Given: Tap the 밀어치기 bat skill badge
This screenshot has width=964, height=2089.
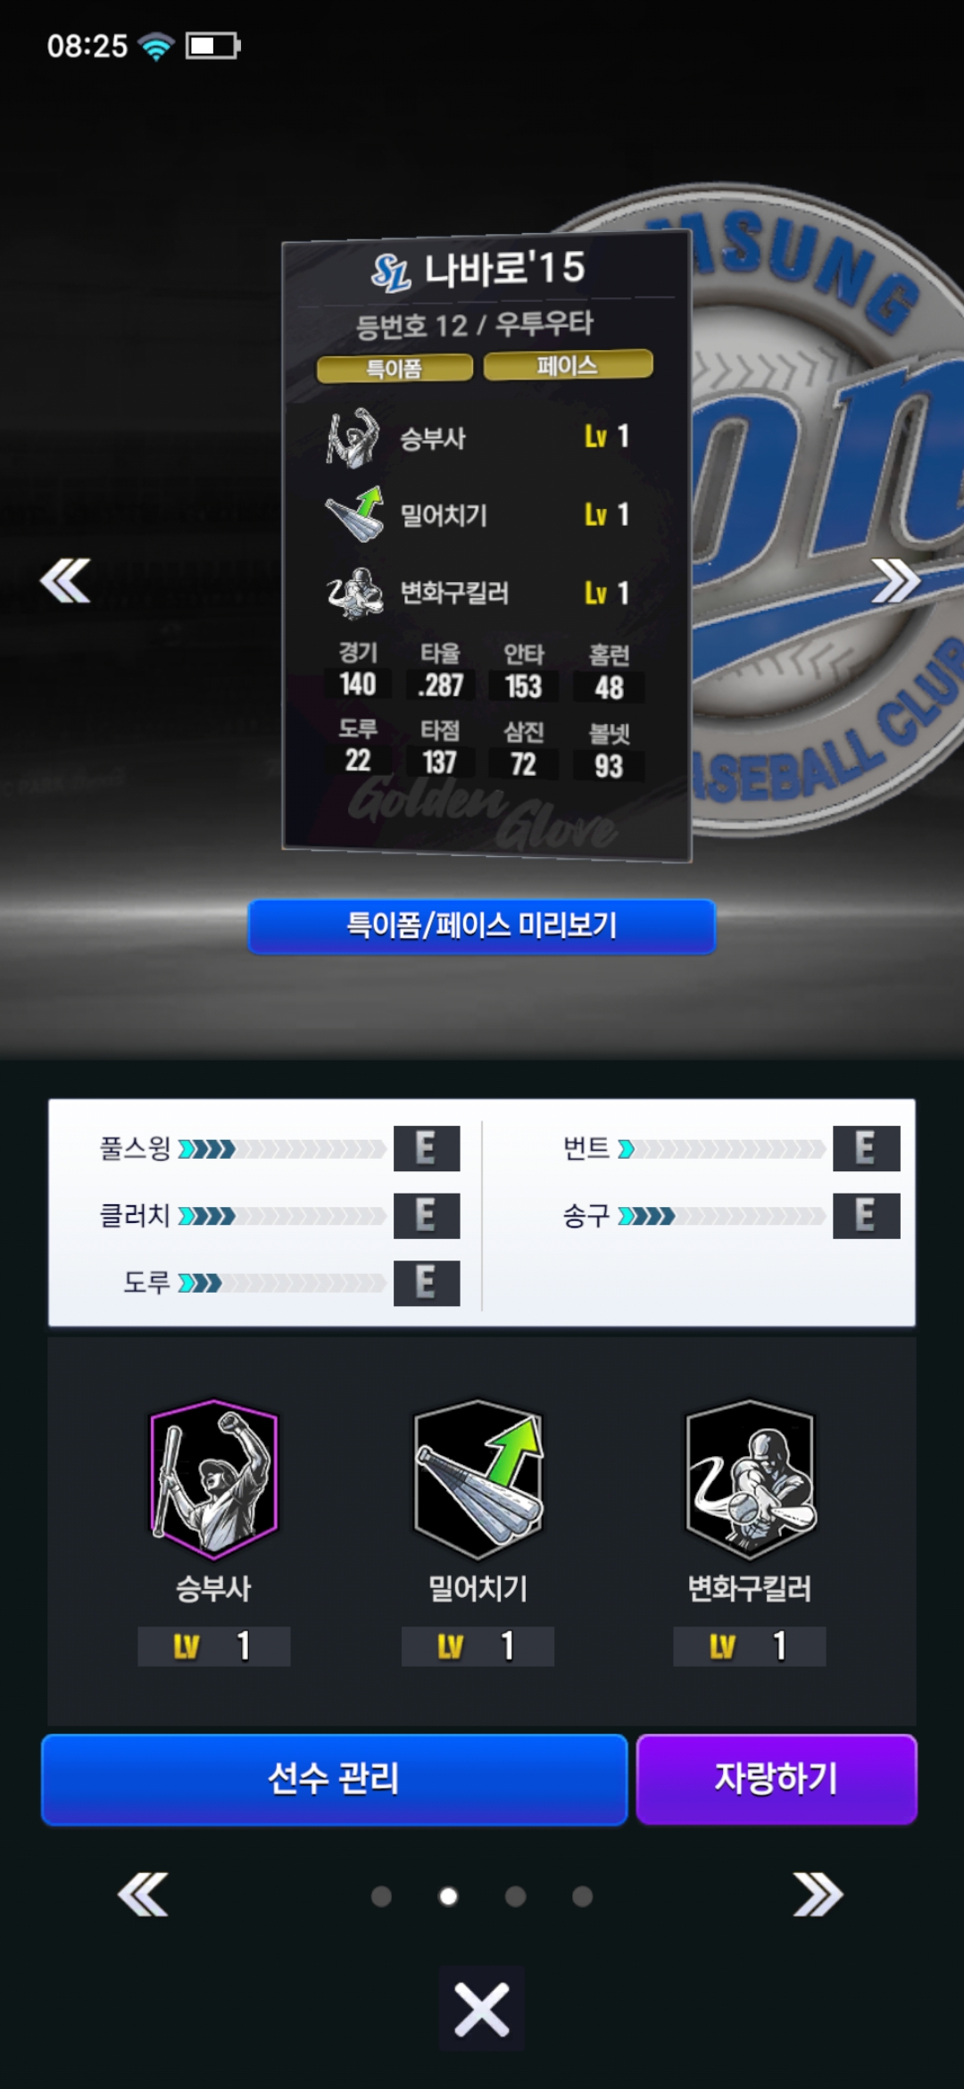Looking at the screenshot, I should coord(479,1479).
